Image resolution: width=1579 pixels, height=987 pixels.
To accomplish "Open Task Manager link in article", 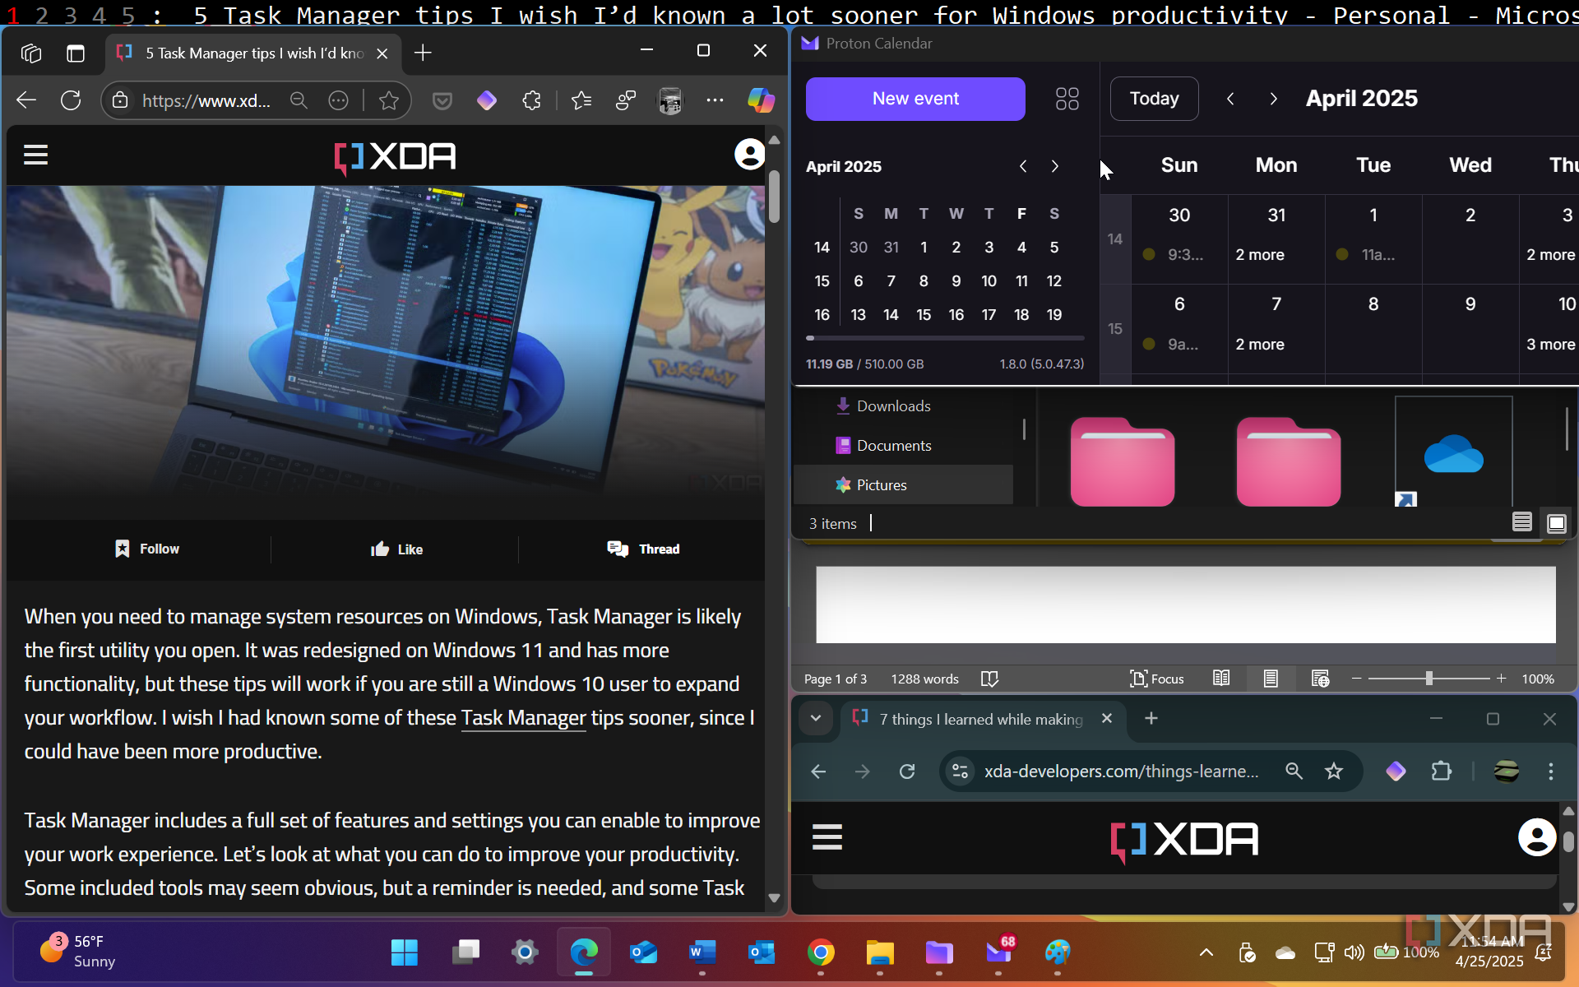I will [x=523, y=717].
